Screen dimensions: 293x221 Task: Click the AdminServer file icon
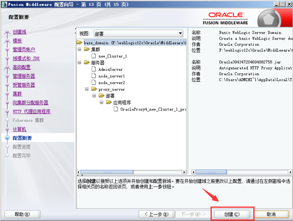pos(94,69)
